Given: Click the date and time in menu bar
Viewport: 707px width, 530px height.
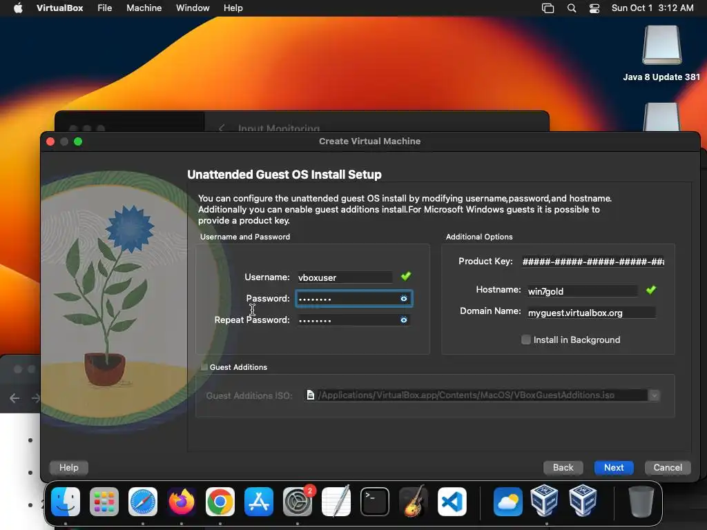Looking at the screenshot, I should 652,8.
